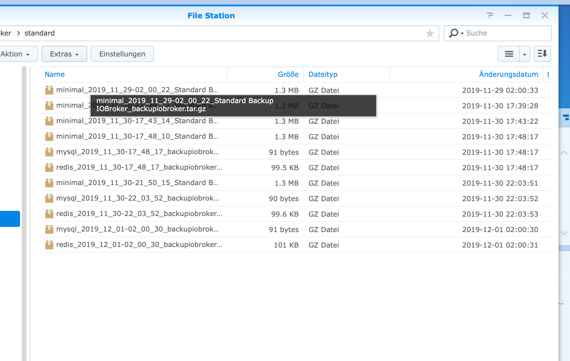Viewport: 570px width, 361px height.
Task: Close the File Station window
Action: (x=545, y=15)
